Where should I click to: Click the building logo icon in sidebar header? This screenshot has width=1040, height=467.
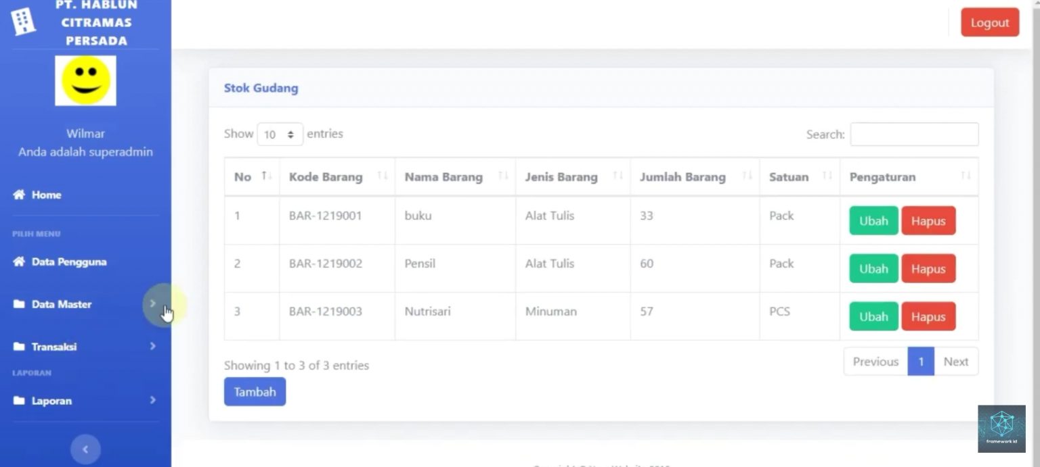click(22, 22)
